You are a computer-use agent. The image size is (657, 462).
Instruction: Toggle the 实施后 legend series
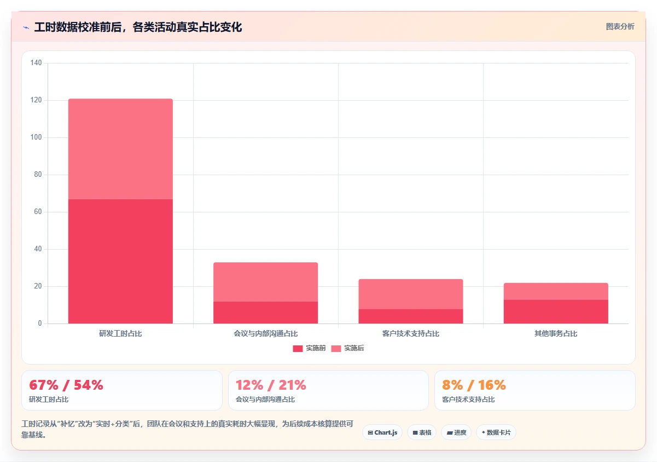point(347,348)
